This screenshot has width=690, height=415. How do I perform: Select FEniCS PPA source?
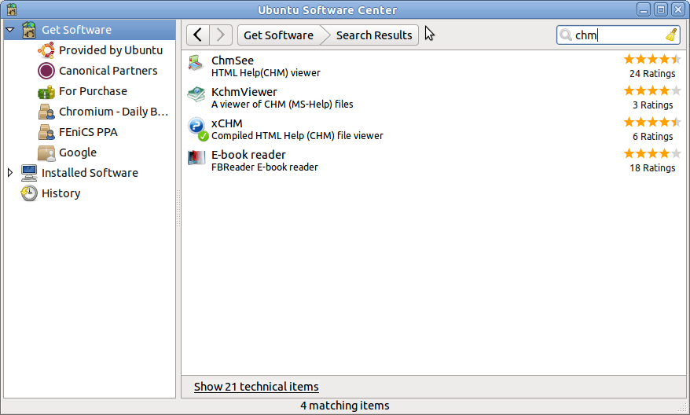(88, 132)
